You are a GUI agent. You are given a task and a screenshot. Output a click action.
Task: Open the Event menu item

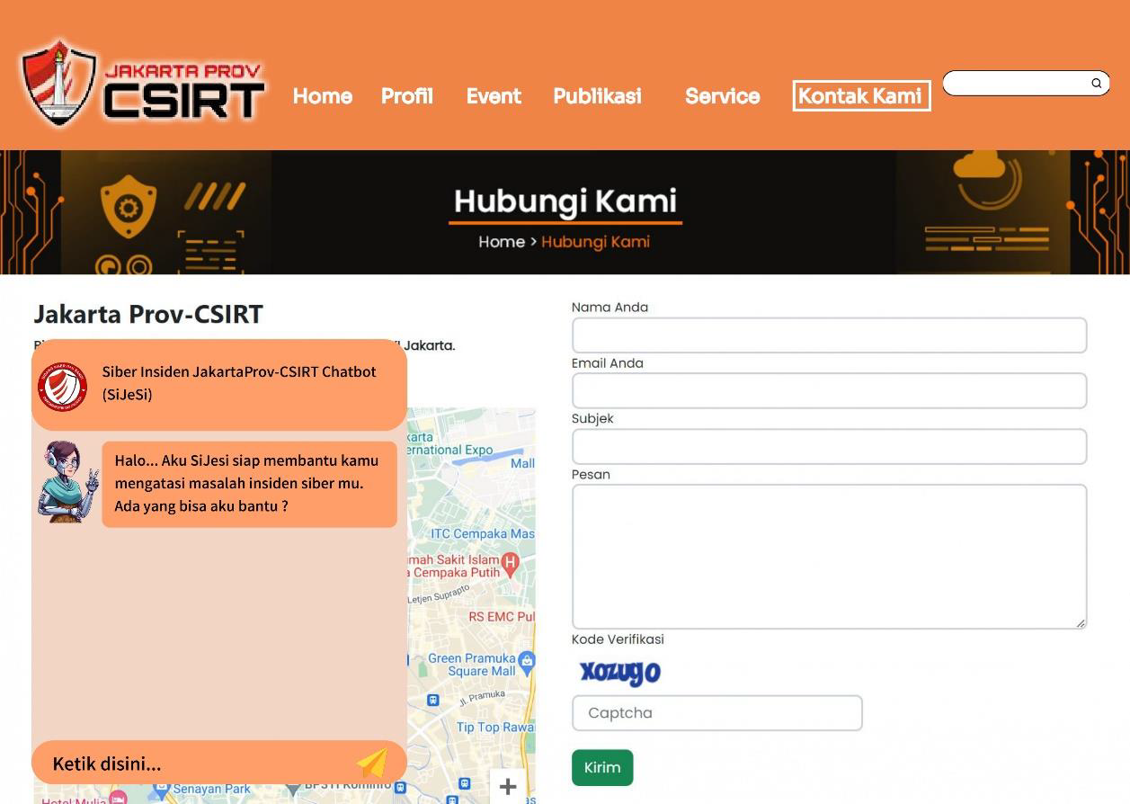click(x=493, y=96)
